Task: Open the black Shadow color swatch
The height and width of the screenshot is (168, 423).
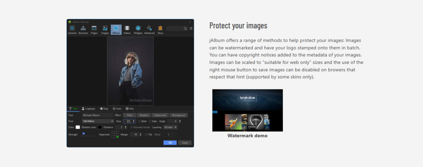Action: pyautogui.click(x=100, y=127)
